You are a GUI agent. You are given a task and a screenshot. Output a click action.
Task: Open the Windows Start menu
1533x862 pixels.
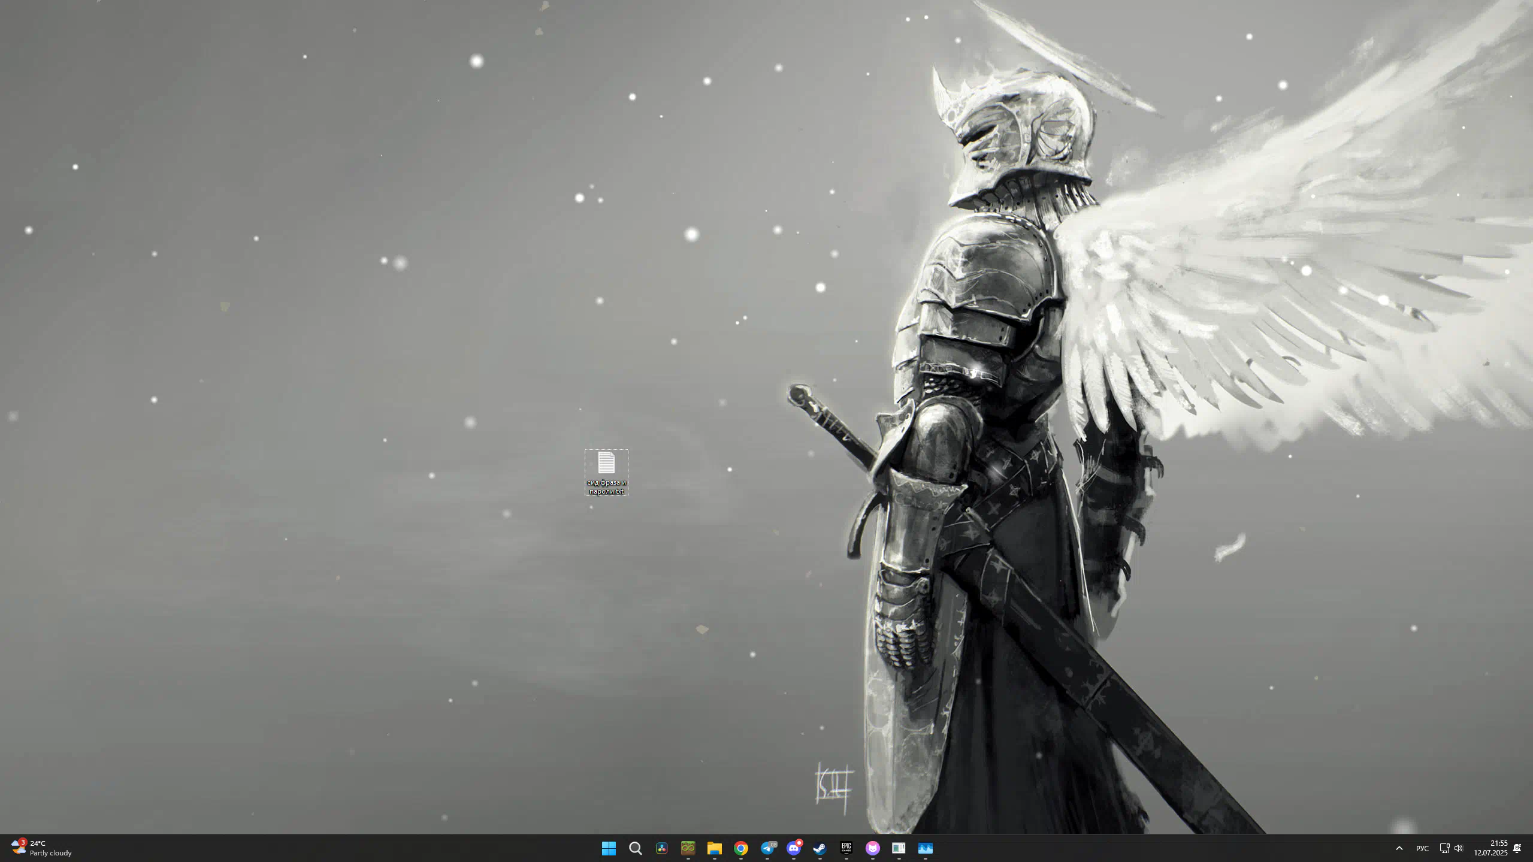click(x=609, y=848)
